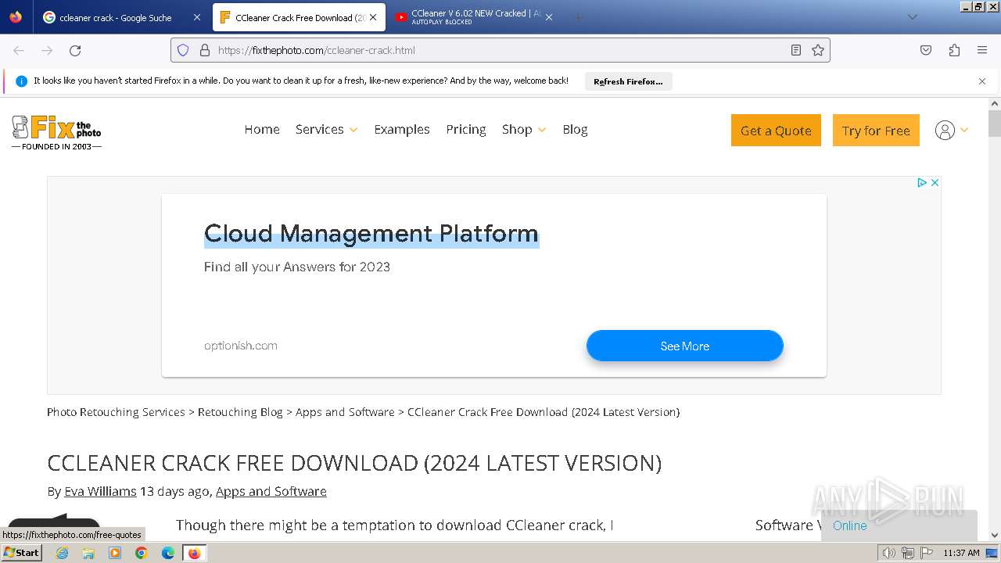Click the Refresh Firefox button

(628, 81)
